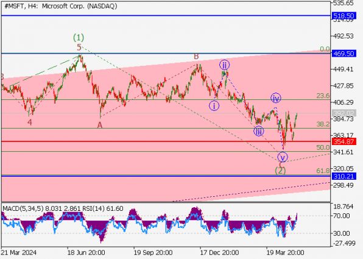Select the circled v wave label
The width and height of the screenshot is (363, 259).
click(283, 157)
